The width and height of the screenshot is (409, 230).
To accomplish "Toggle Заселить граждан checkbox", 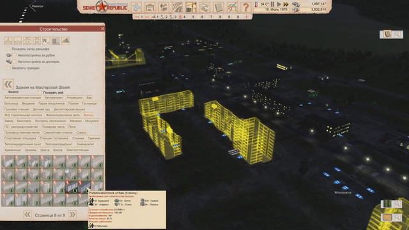I will pos(8,68).
